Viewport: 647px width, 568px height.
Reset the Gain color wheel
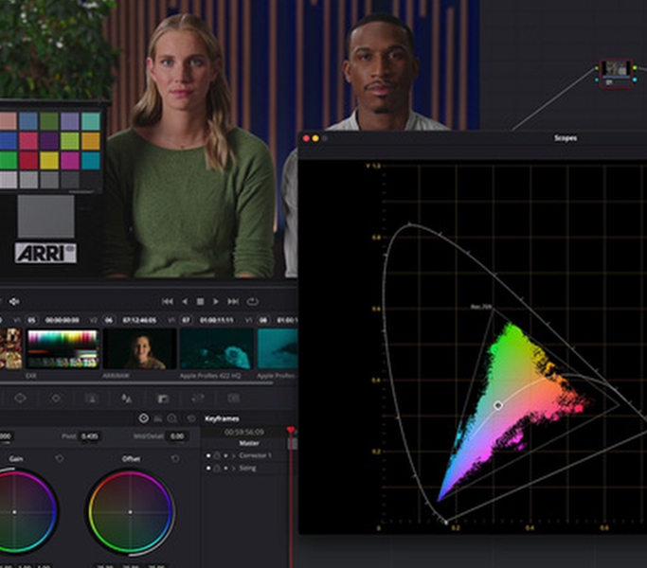(x=60, y=459)
